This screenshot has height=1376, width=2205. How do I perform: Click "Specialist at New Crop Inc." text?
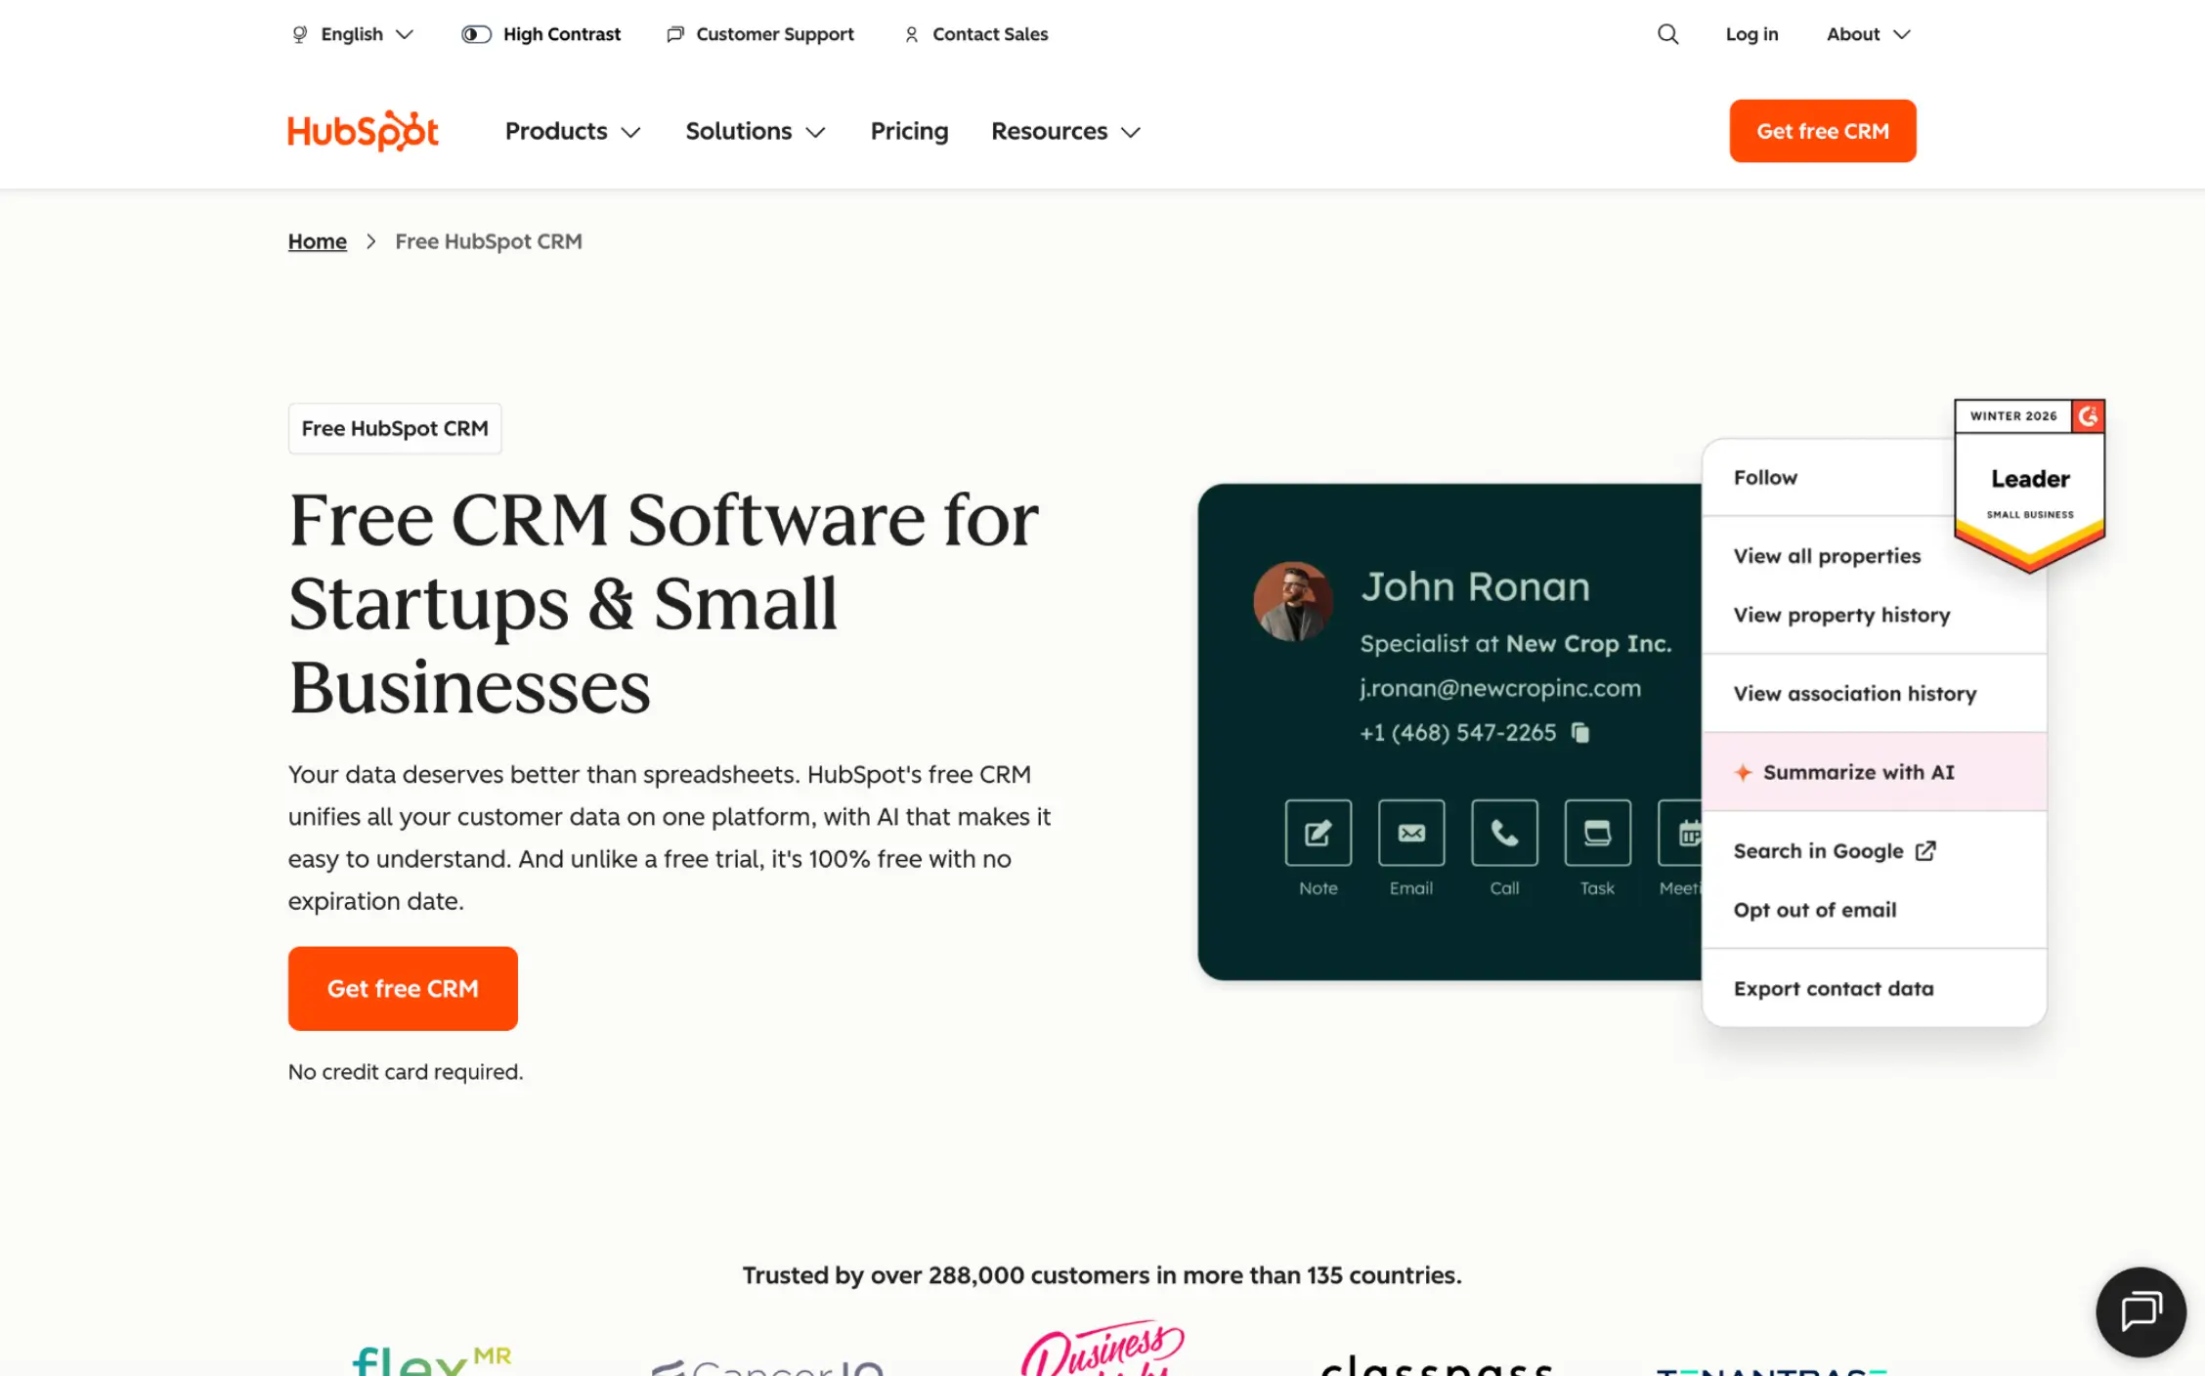1515,643
